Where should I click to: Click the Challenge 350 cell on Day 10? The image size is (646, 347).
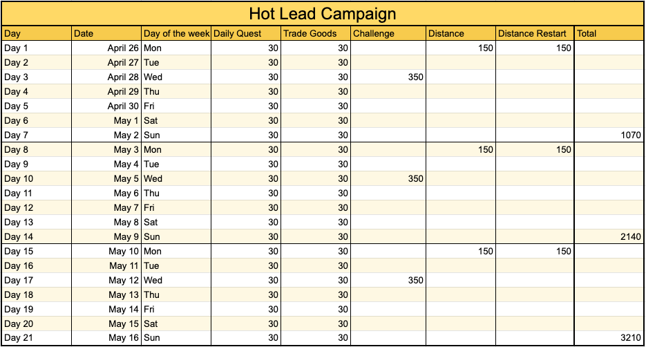[388, 179]
